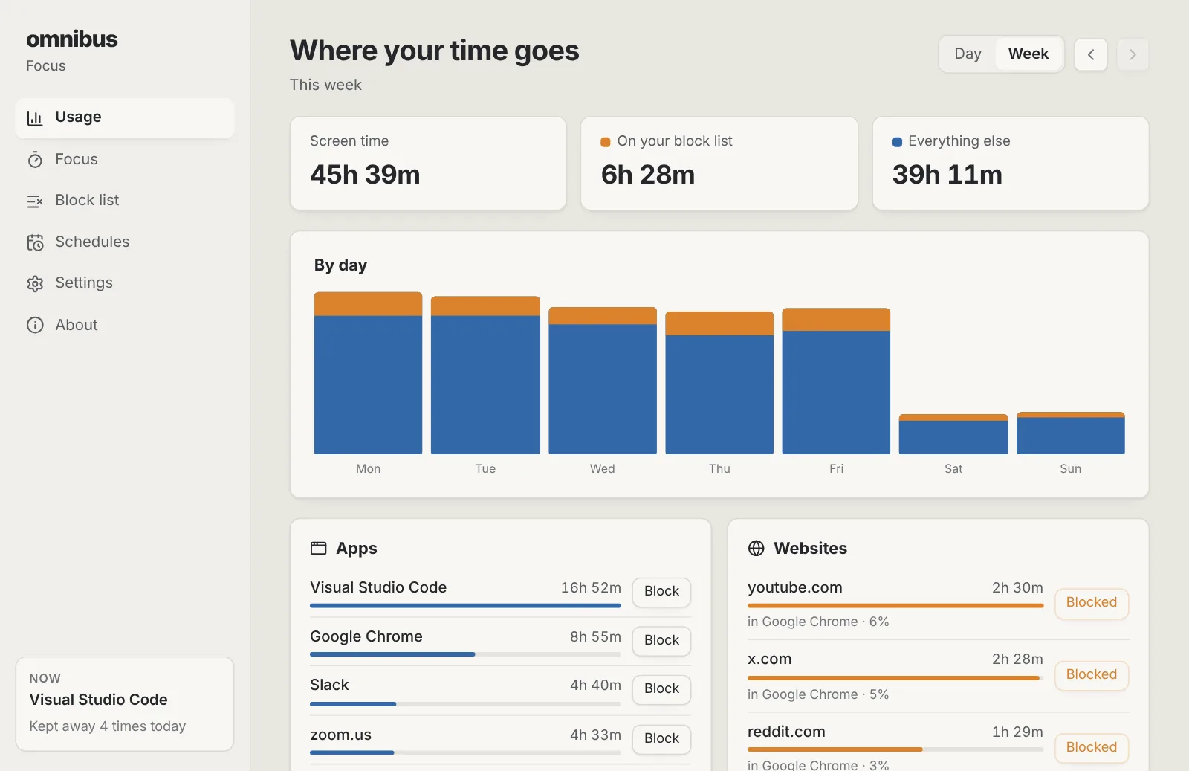Viewport: 1189px width, 771px height.
Task: Click the Now Visual Studio Code card
Action: (125, 704)
